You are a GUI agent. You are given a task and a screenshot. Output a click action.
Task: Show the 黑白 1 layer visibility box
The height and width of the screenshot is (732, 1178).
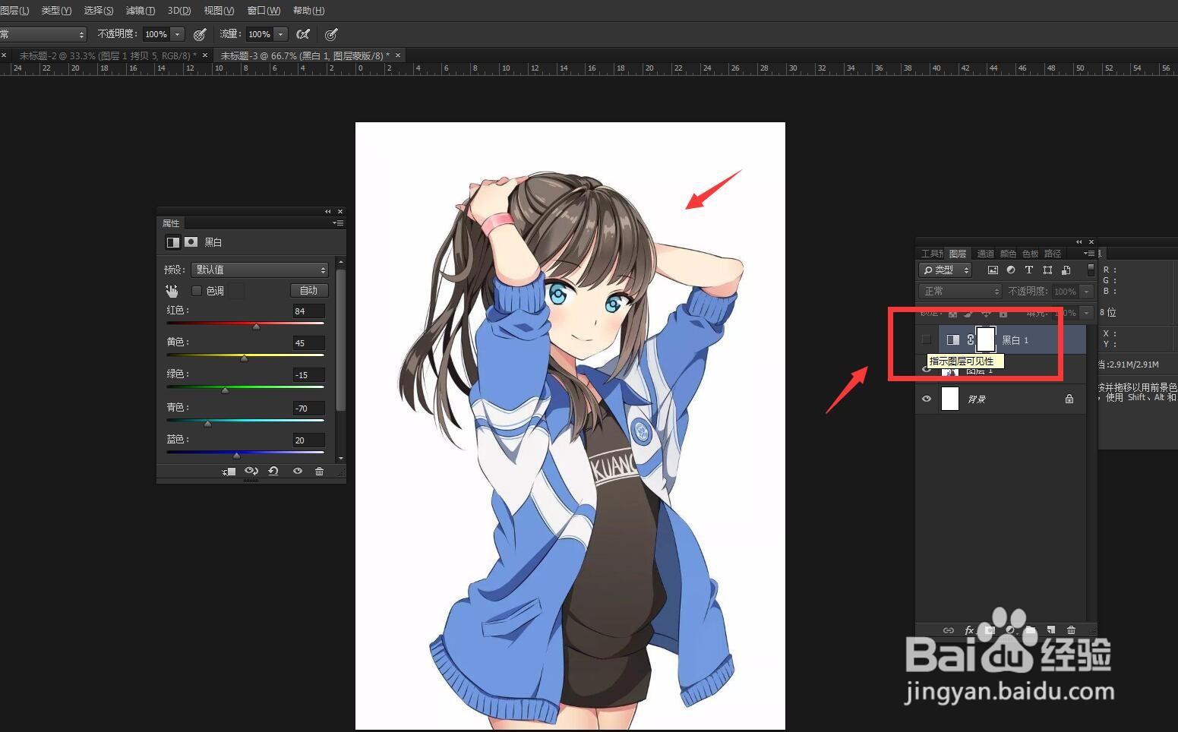(x=926, y=340)
